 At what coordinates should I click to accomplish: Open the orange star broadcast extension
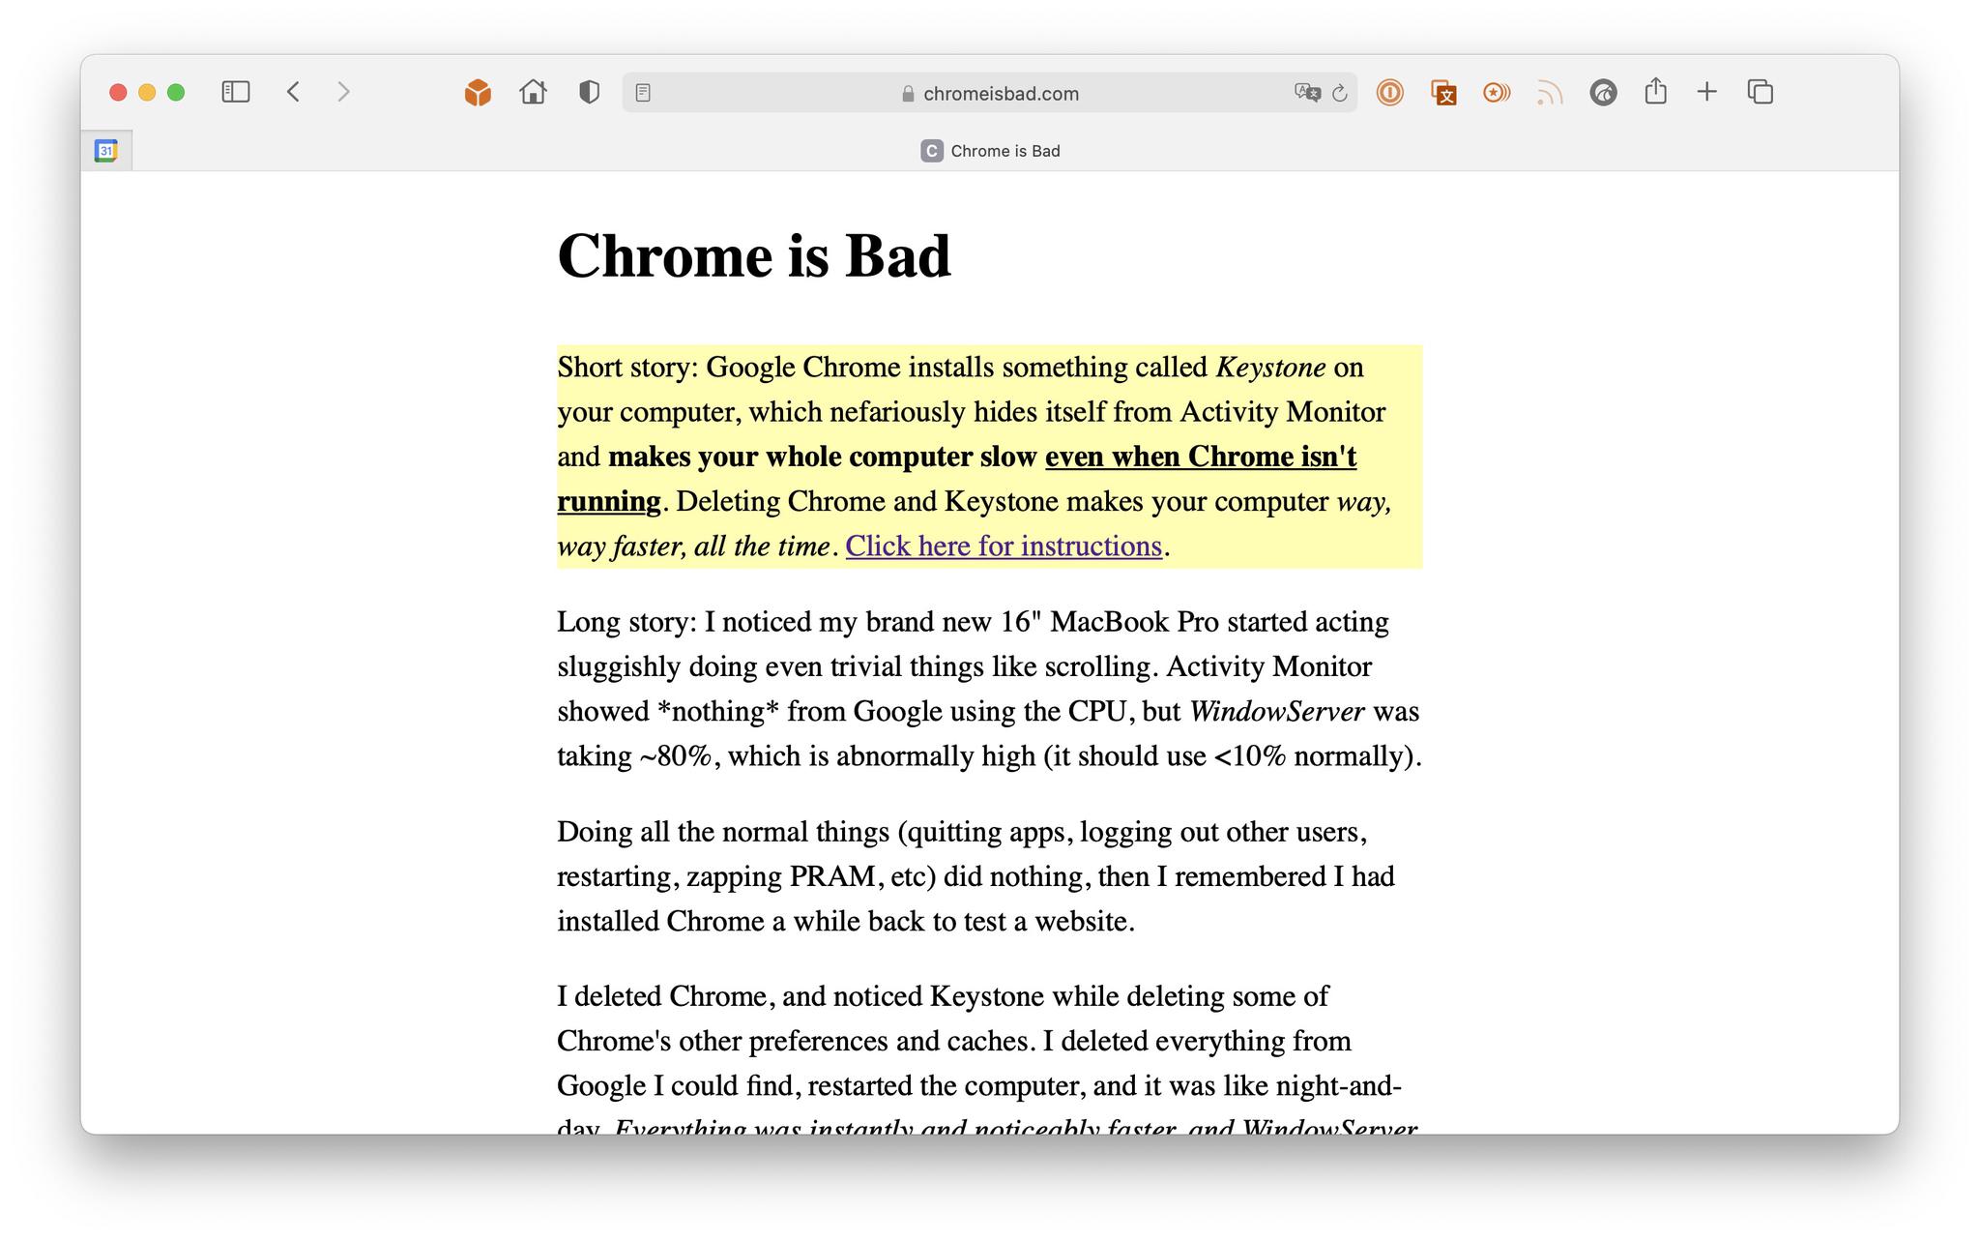pyautogui.click(x=1497, y=93)
